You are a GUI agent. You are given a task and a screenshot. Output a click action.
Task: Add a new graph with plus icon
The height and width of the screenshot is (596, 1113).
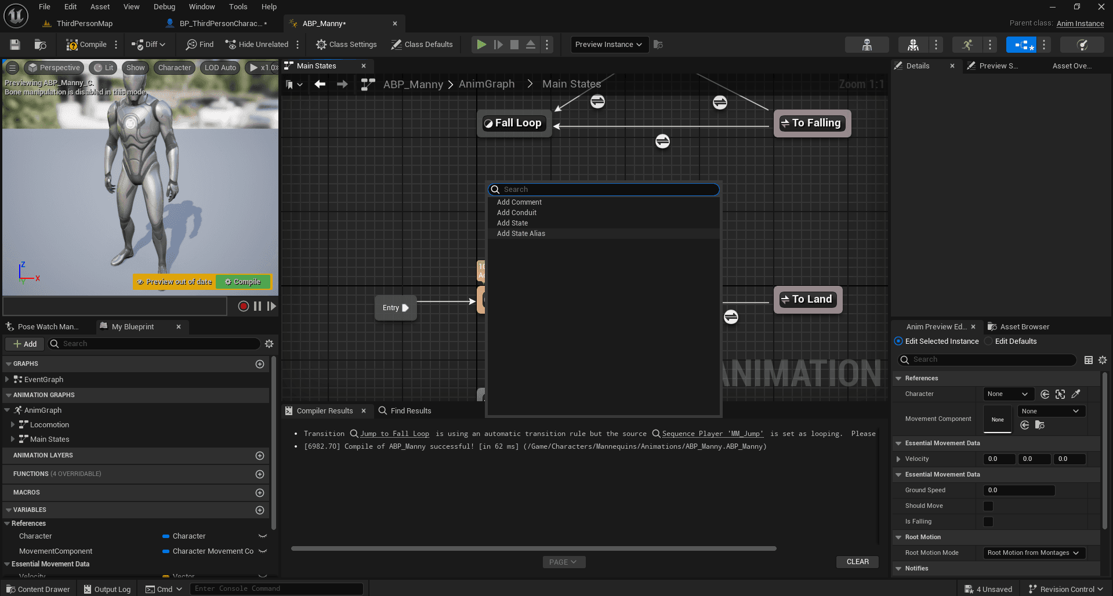click(x=260, y=364)
